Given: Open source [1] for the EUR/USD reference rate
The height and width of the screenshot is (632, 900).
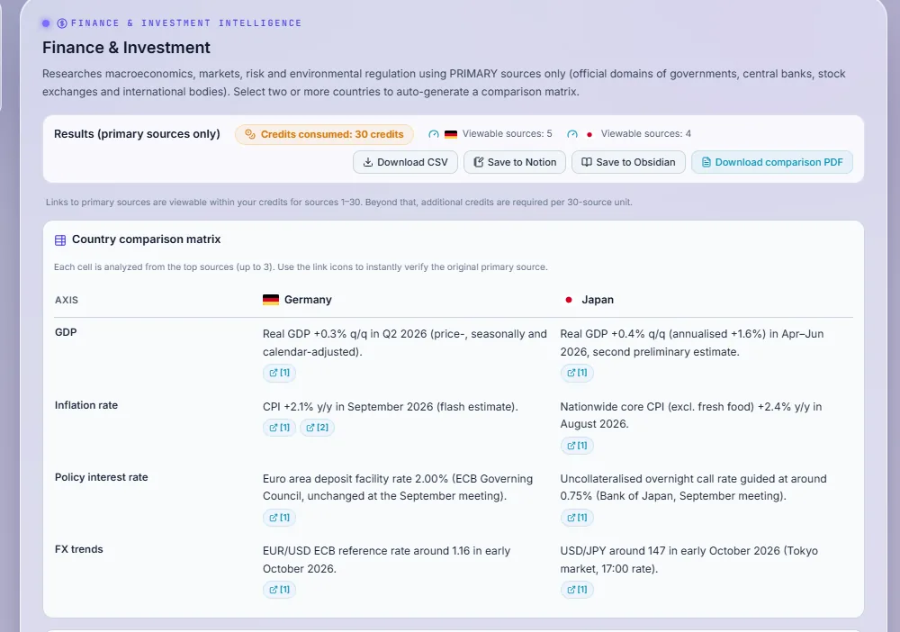Looking at the screenshot, I should (280, 590).
